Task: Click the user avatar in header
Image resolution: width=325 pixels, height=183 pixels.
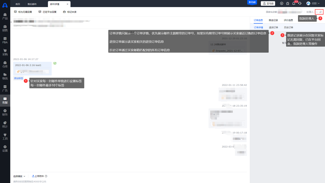Action: (308, 4)
